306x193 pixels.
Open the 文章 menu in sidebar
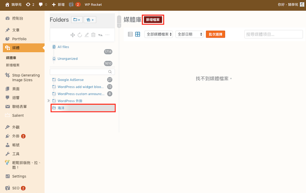16,30
